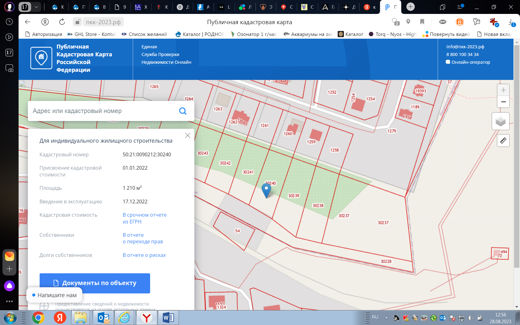Click the map zoom in plus button
The width and height of the screenshot is (520, 325).
pyautogui.click(x=503, y=90)
